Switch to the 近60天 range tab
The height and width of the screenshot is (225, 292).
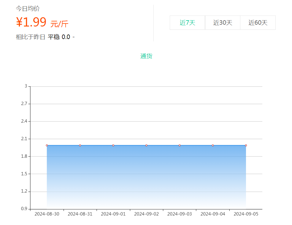[258, 23]
